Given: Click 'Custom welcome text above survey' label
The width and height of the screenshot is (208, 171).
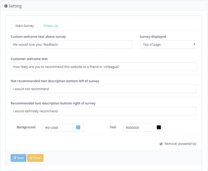Looking at the screenshot, I should 38,37.
